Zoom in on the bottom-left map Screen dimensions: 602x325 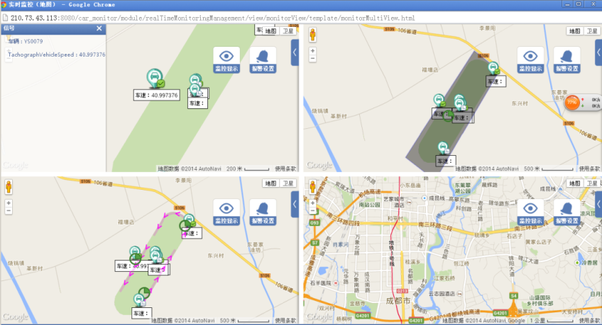(9, 203)
